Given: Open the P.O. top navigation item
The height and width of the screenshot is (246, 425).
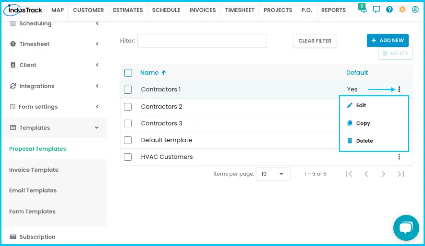Looking at the screenshot, I should click(x=307, y=10).
